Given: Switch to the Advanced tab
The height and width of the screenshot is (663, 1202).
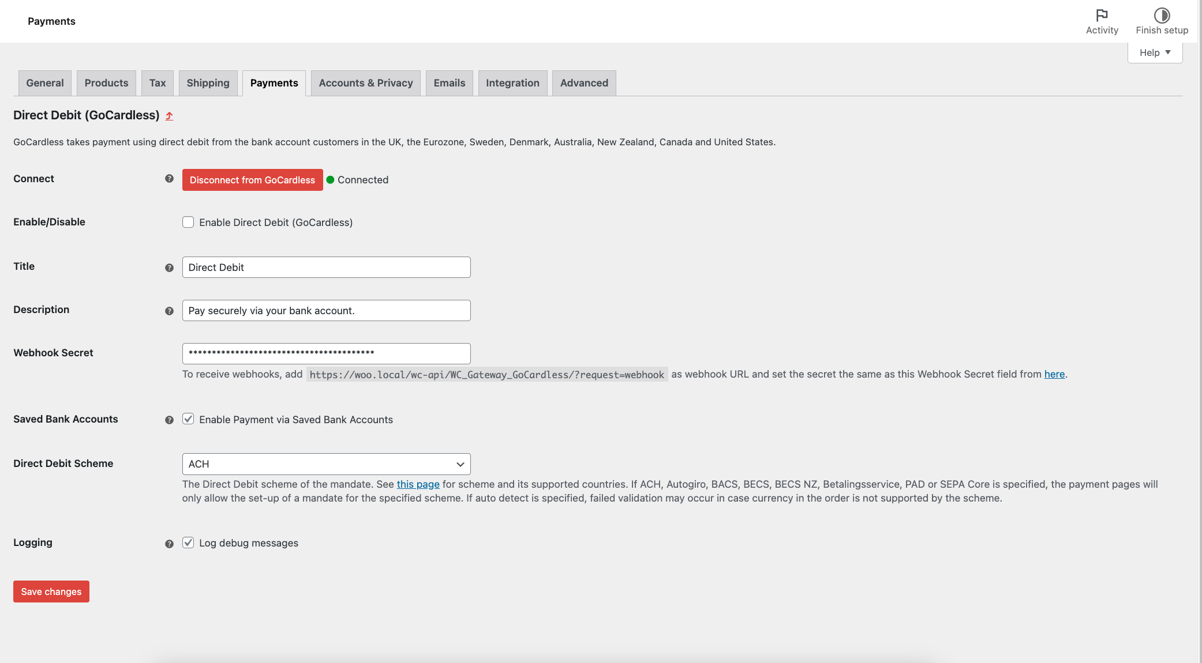Looking at the screenshot, I should click(584, 83).
